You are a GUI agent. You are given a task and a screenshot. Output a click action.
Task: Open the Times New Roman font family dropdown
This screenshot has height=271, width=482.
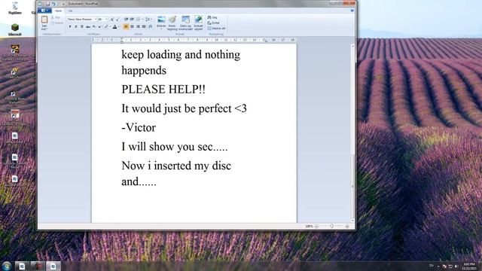[x=96, y=20]
